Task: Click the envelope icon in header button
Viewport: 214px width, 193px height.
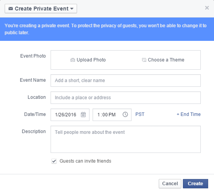Action: pyautogui.click(x=11, y=9)
